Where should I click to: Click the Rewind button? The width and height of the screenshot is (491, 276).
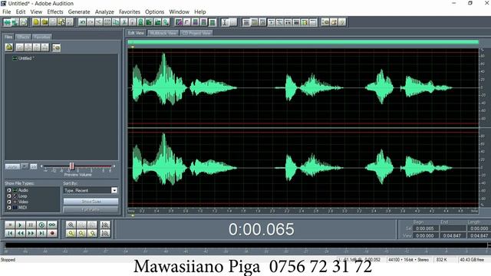point(21,233)
